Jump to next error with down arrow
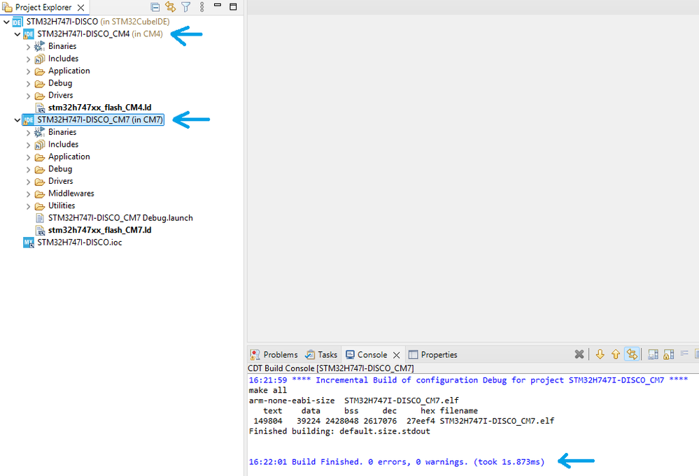The height and width of the screenshot is (476, 699). coord(600,354)
